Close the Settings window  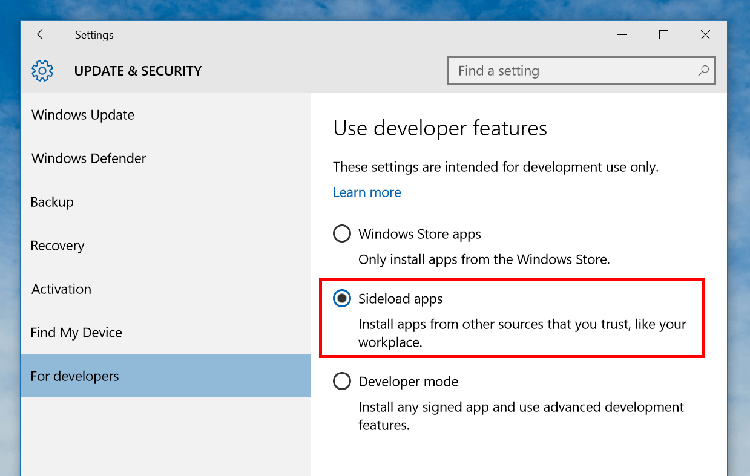click(705, 35)
